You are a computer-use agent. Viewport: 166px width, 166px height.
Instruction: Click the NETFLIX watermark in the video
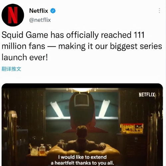tap(147, 95)
